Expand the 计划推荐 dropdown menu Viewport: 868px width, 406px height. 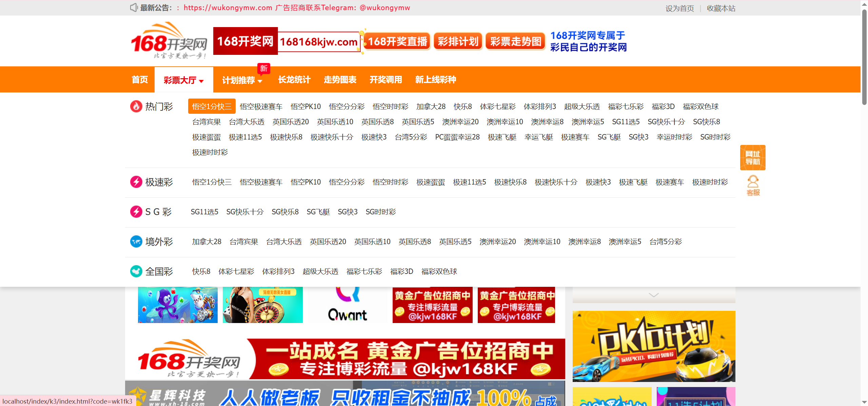242,80
